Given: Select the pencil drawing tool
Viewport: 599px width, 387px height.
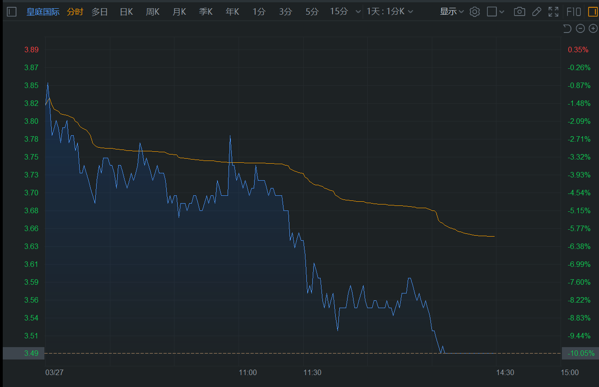Looking at the screenshot, I should pos(537,12).
